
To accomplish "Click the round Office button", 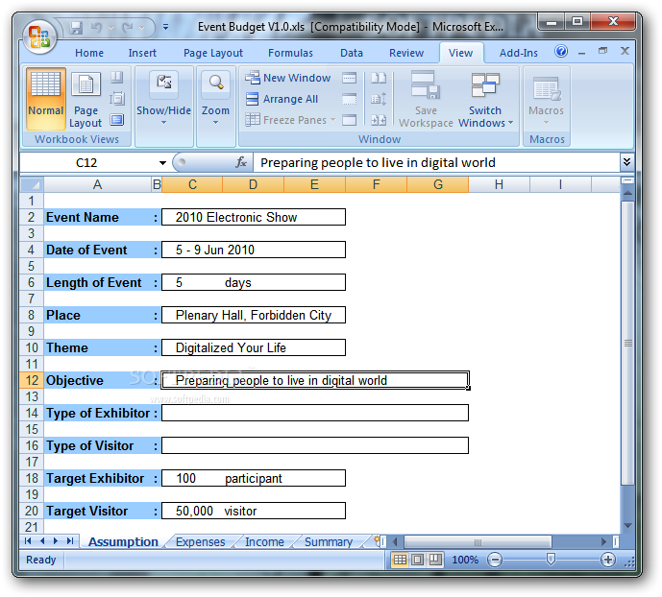I will 39,37.
